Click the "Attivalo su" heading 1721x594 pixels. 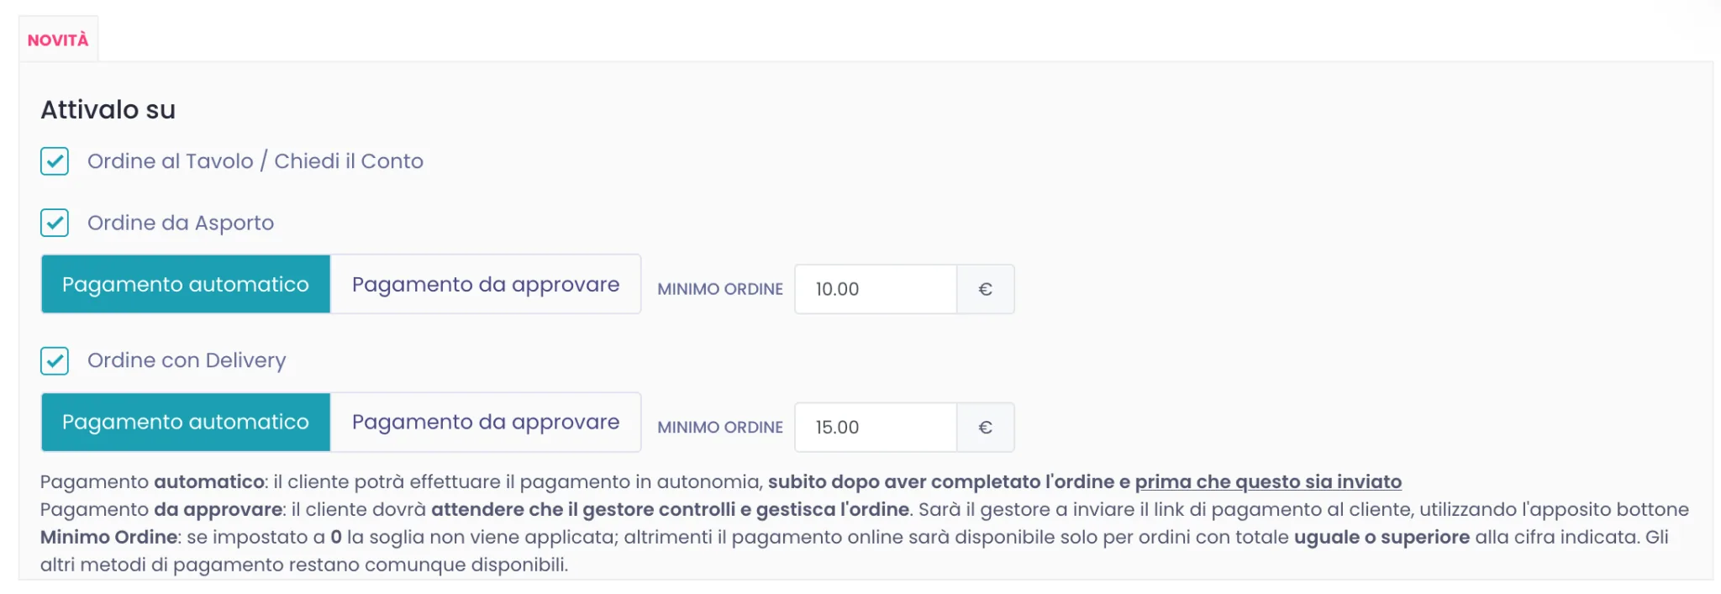pyautogui.click(x=108, y=109)
